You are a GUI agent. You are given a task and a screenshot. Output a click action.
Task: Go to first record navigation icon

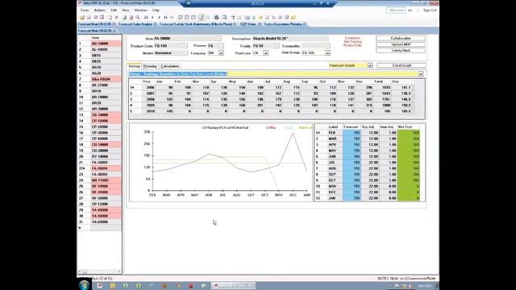pos(146,18)
